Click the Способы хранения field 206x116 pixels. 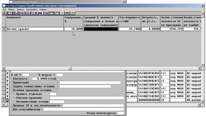tap(87, 98)
